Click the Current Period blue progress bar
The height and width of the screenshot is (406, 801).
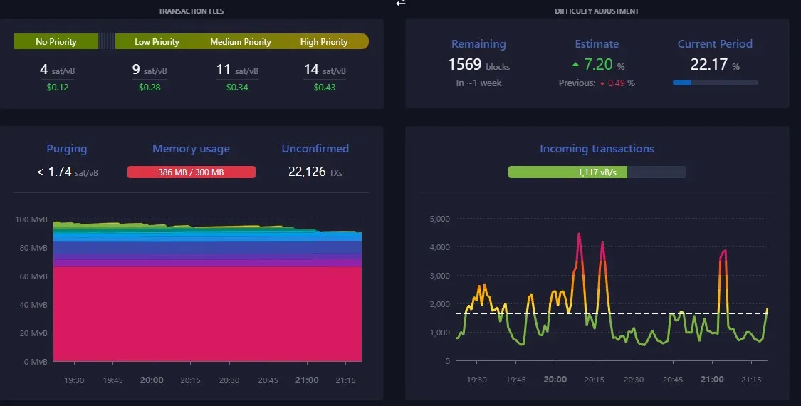(715, 83)
